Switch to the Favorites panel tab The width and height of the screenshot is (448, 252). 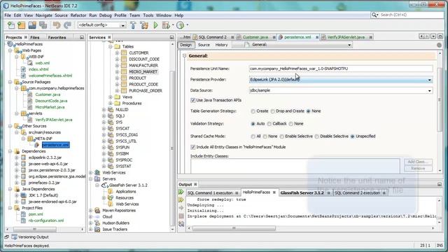57,37
